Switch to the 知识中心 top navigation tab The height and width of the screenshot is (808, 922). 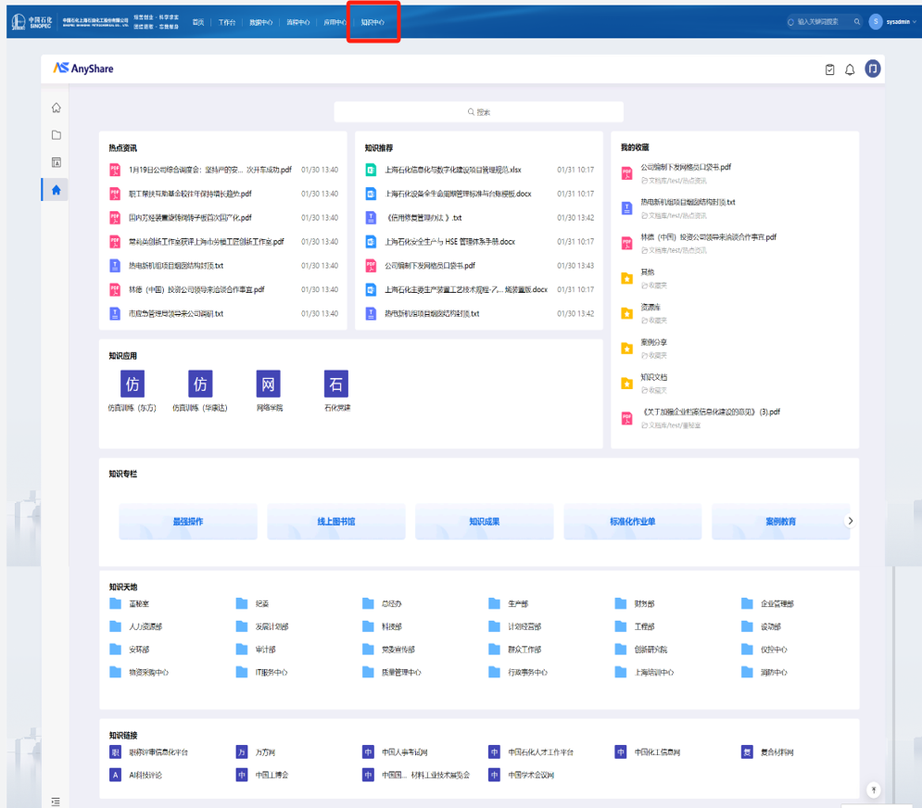coord(373,22)
